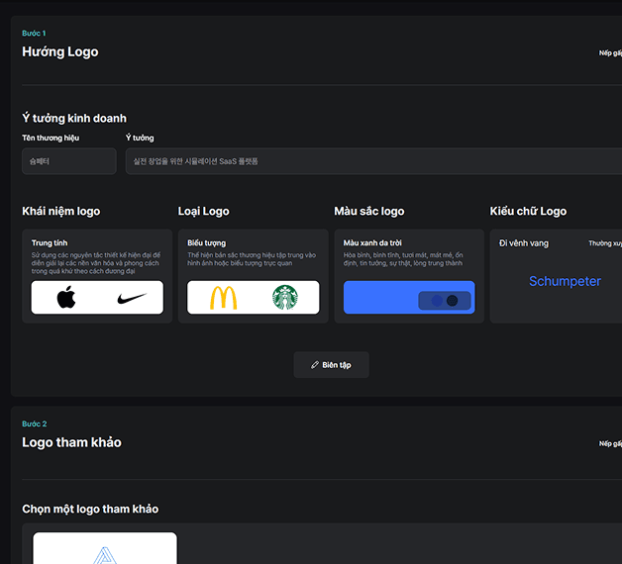Click the Chọn một logo tham khảo heading

(90, 509)
